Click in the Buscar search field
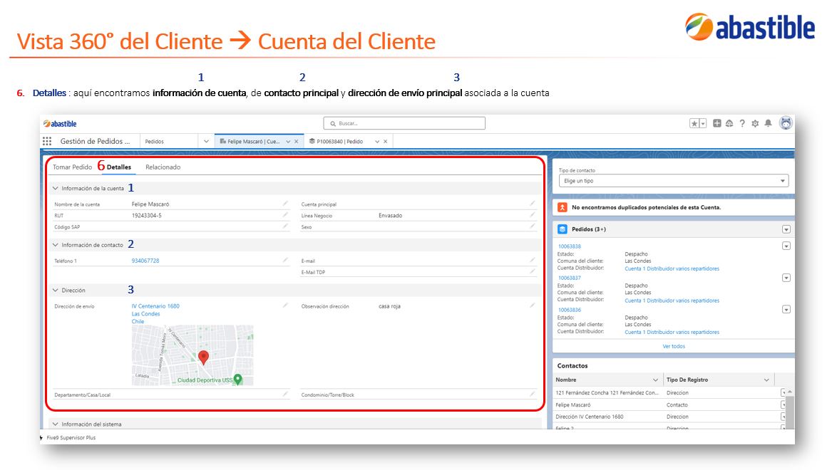 point(404,123)
